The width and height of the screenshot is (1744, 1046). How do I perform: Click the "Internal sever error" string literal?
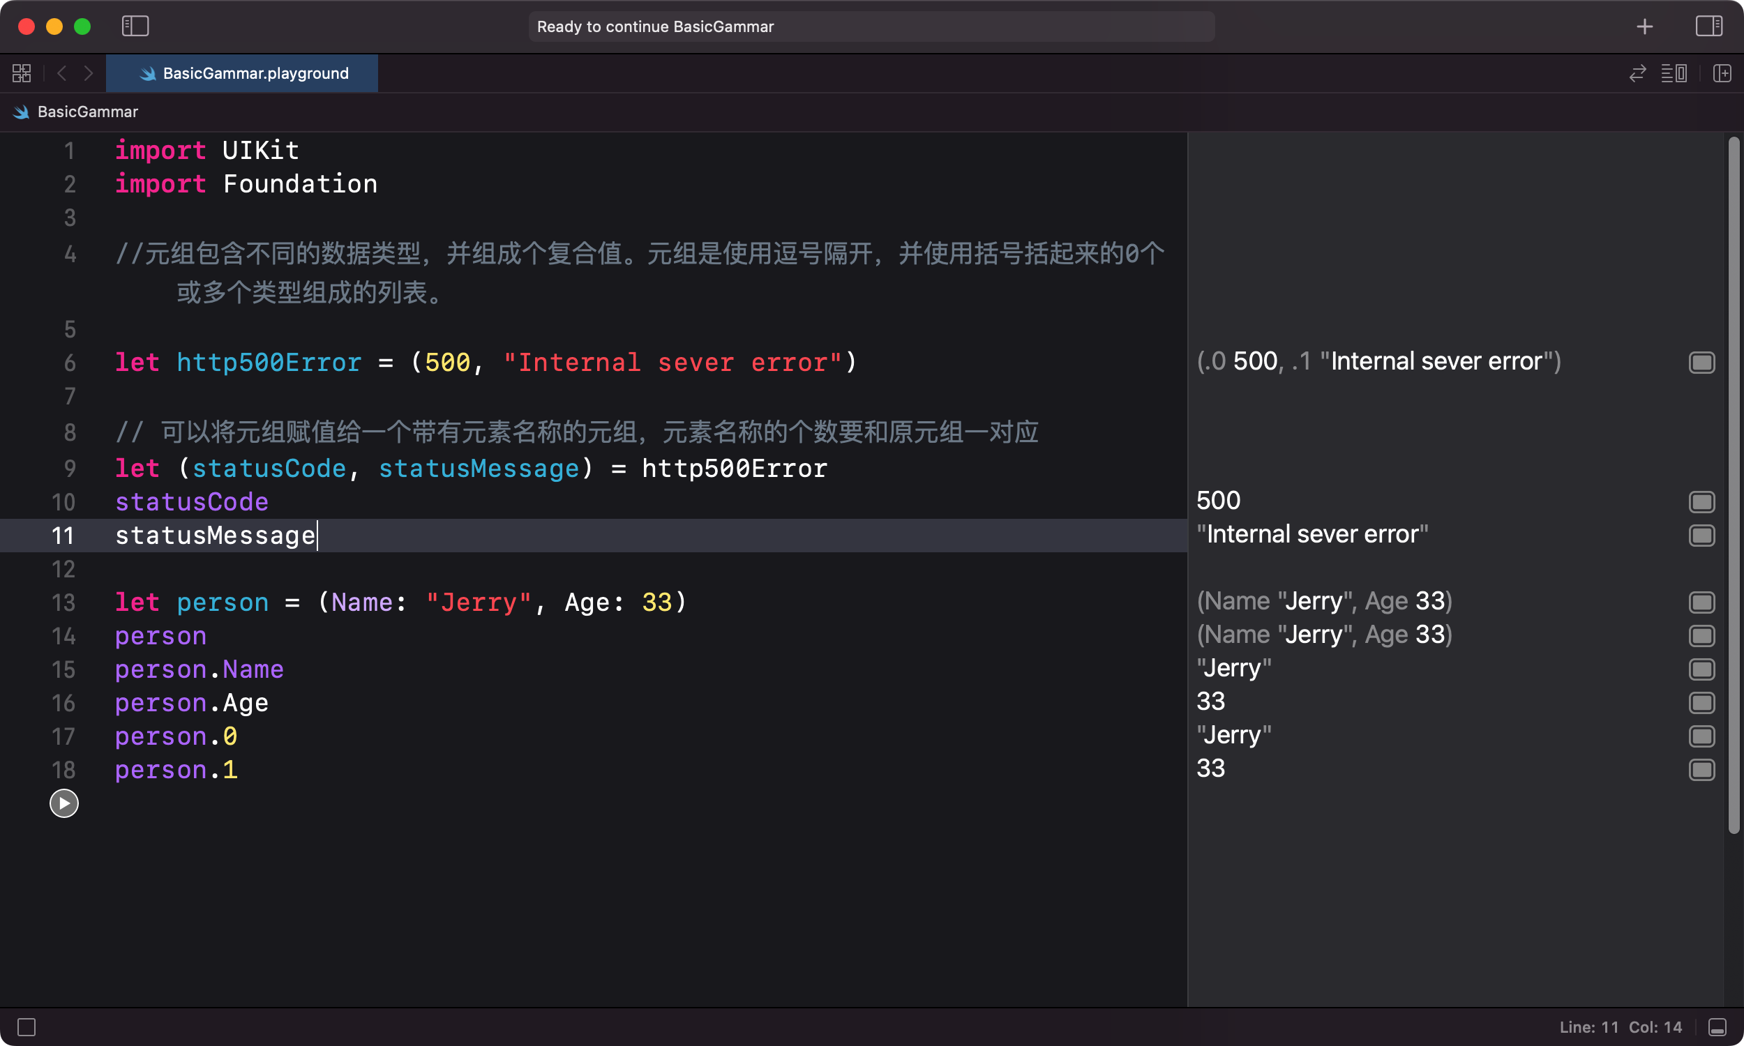click(x=672, y=363)
